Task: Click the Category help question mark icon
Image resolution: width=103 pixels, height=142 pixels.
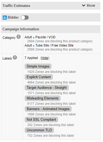Action: tap(19, 37)
